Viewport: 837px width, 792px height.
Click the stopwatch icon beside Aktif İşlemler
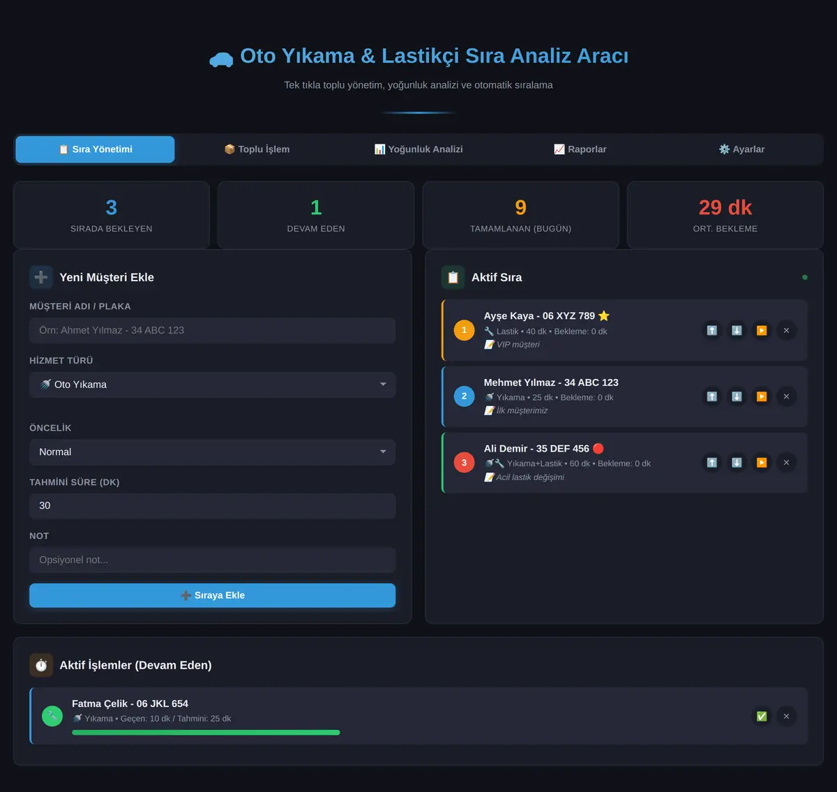coord(41,665)
